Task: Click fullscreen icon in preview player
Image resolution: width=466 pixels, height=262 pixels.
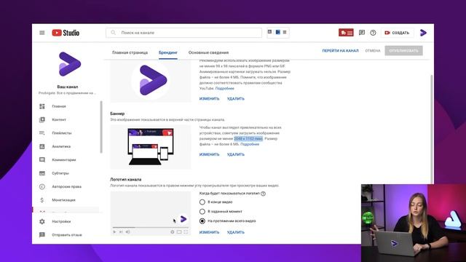Action: pos(186,232)
